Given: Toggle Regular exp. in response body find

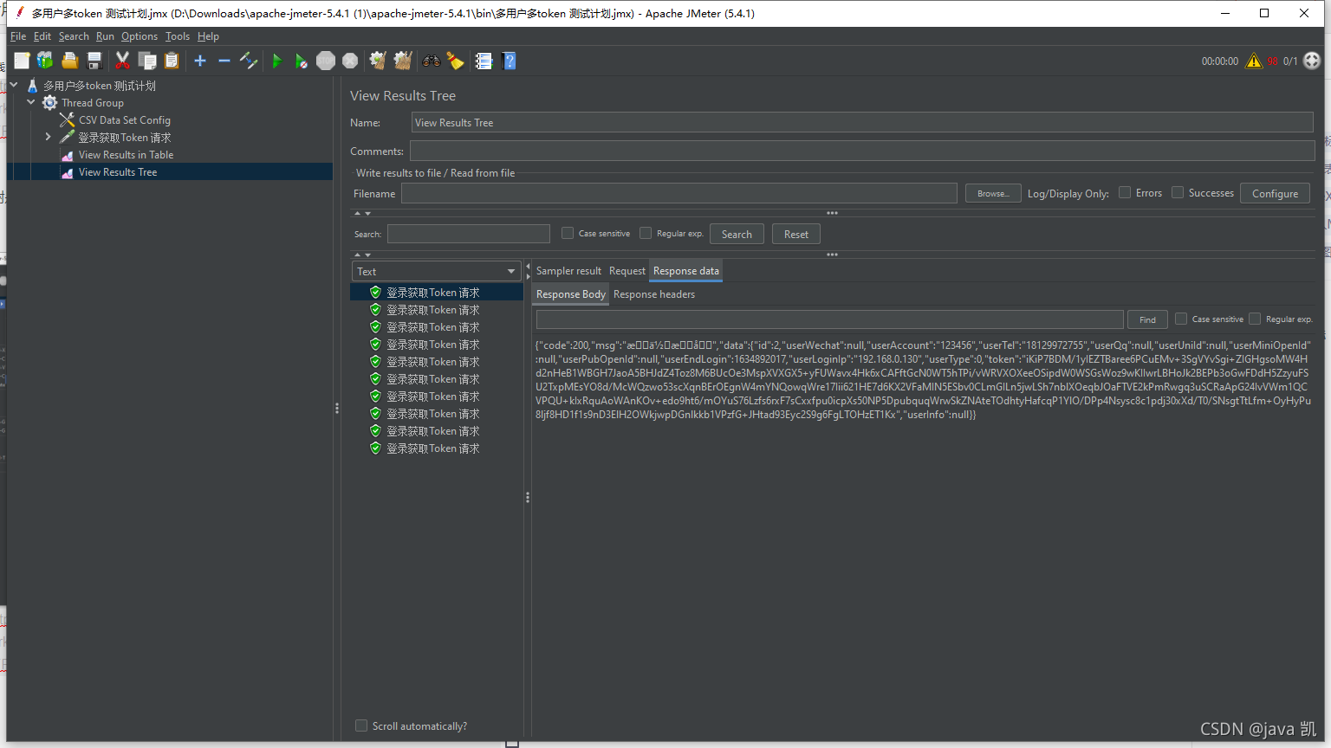Looking at the screenshot, I should click(x=1255, y=319).
